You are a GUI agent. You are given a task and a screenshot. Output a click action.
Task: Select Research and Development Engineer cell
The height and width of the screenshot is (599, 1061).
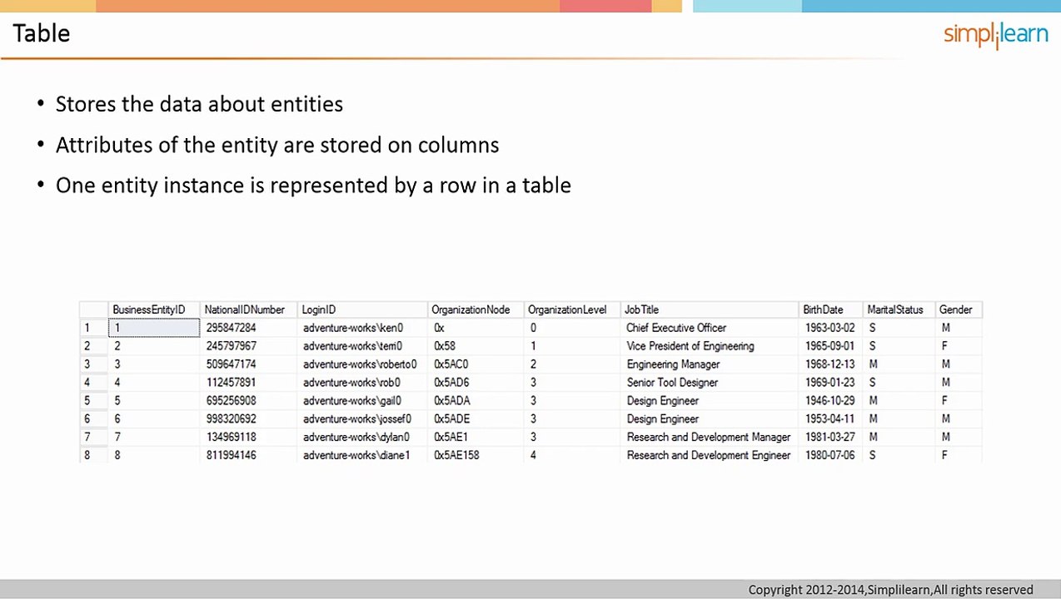(709, 455)
